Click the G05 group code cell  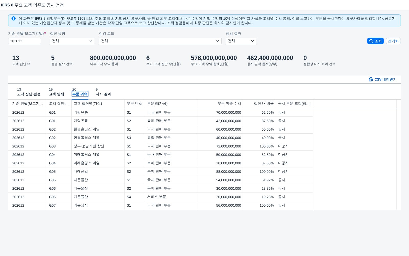pyautogui.click(x=59, y=172)
